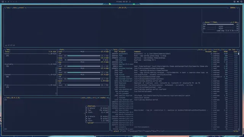This screenshot has height=137, width=244.
Task: Click the net IP address 10.0.2.15
Action: tap(15, 98)
